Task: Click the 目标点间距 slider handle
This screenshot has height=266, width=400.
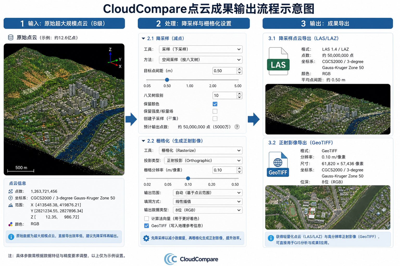Action: click(167, 80)
